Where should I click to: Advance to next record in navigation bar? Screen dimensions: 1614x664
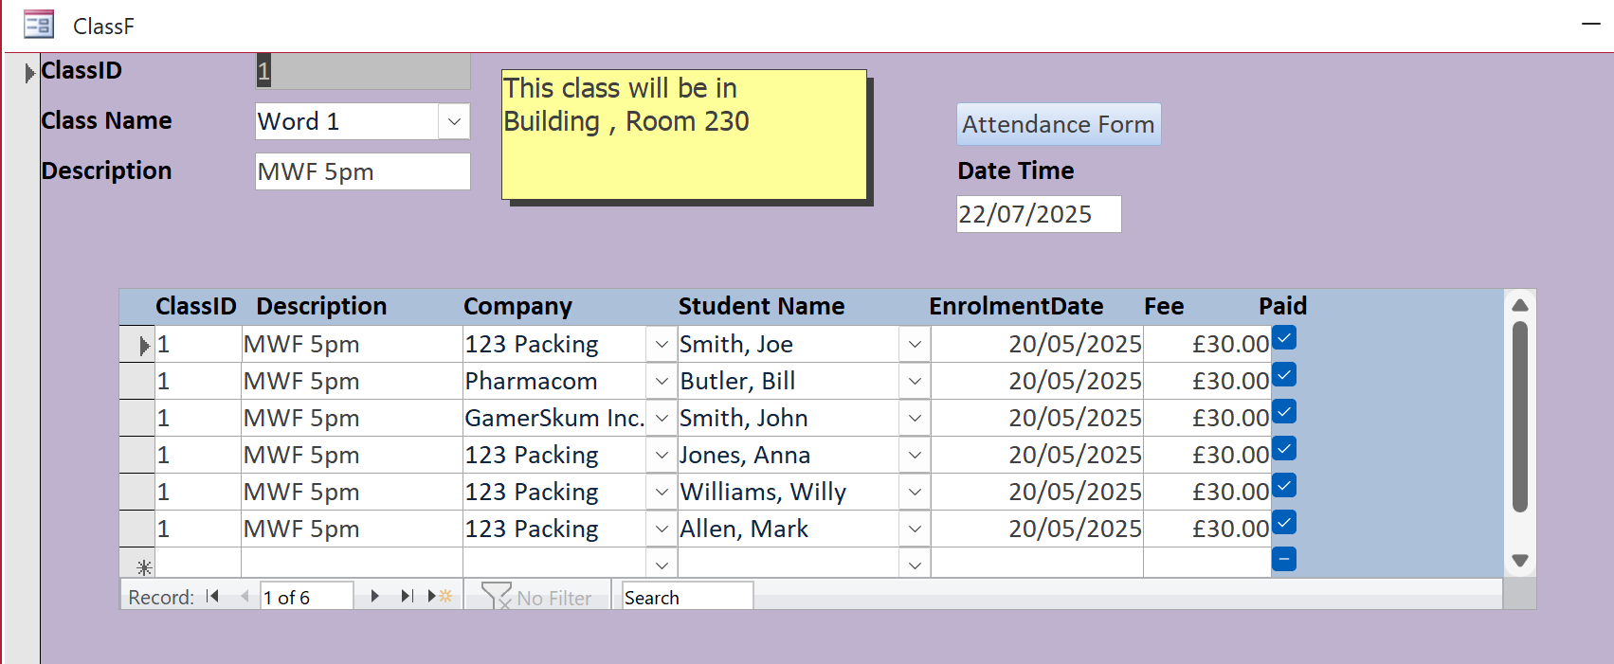375,596
